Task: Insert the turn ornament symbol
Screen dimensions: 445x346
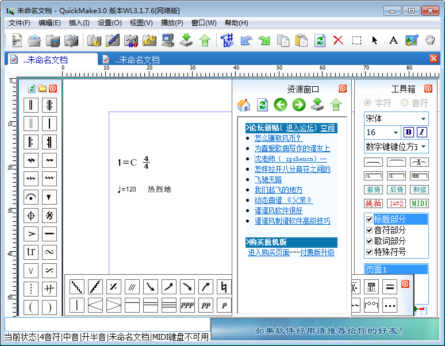Action: [49, 252]
